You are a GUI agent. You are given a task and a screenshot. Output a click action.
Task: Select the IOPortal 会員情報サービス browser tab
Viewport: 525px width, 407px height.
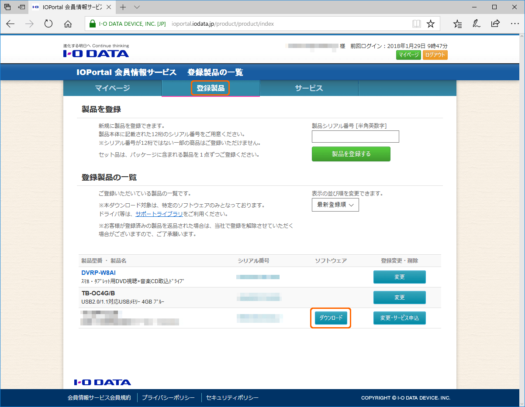click(x=73, y=7)
